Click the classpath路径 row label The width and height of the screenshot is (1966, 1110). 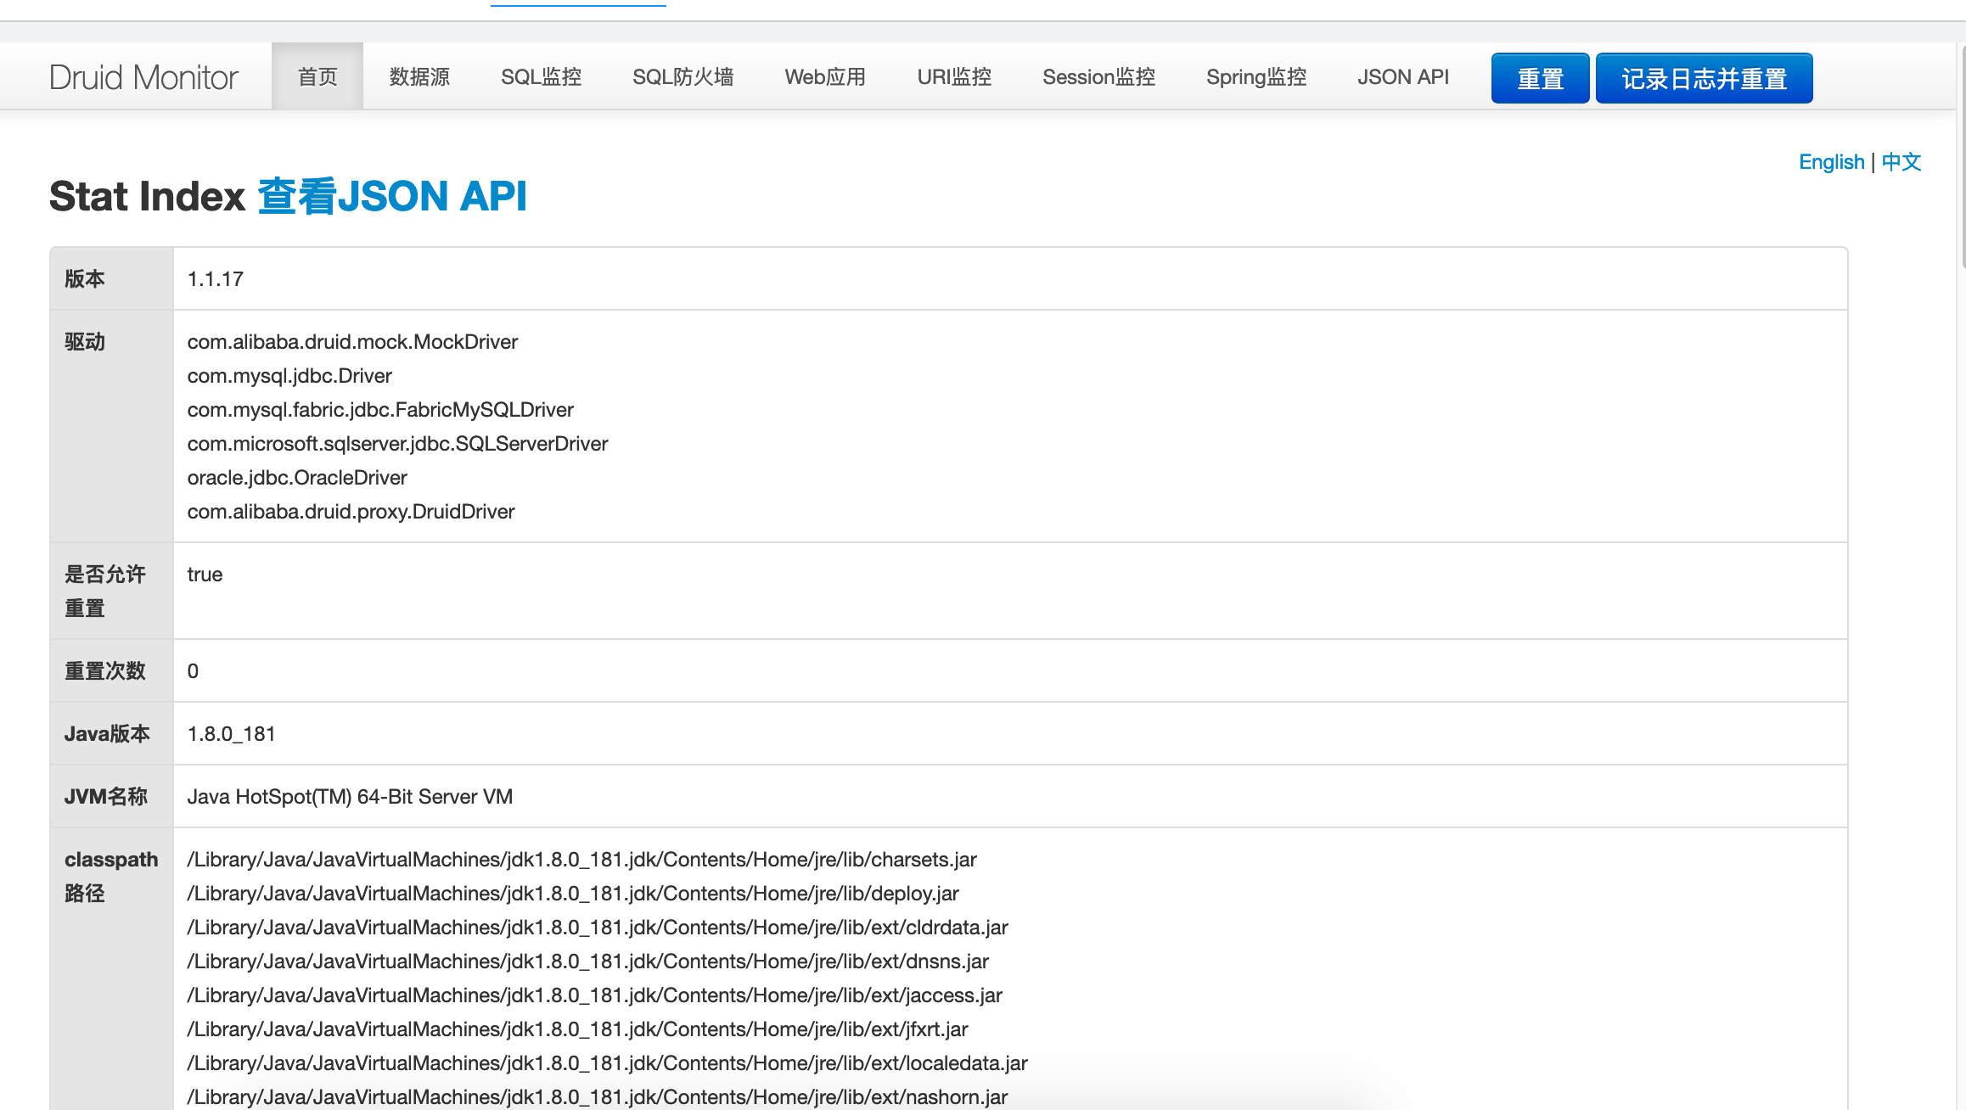(111, 877)
